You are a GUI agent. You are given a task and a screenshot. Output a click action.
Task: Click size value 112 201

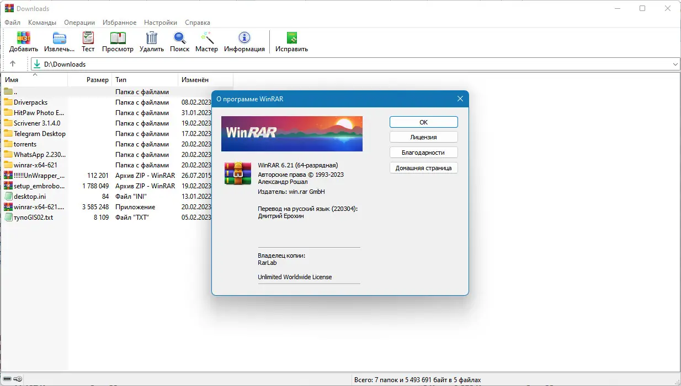[x=98, y=176]
